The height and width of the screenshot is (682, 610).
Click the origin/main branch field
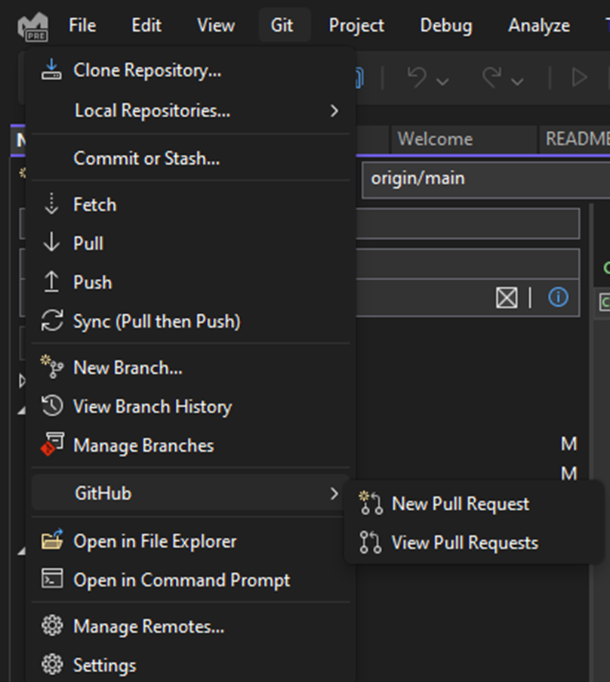pyautogui.click(x=483, y=180)
